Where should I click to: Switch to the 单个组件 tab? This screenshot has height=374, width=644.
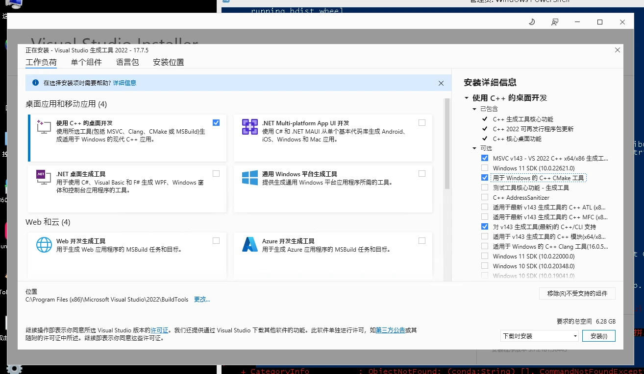[86, 62]
